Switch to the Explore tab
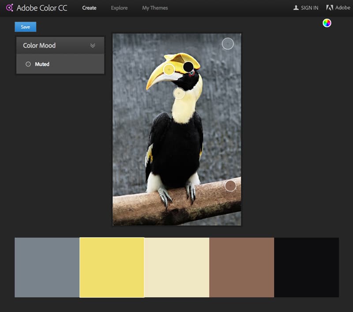Screen dimensions: 353x312 (x=119, y=8)
